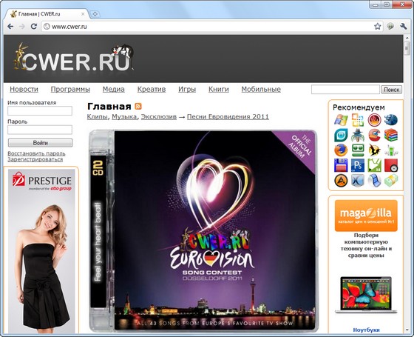Click the forward navigation arrow
Viewport: 414px width, 337px height.
coord(22,27)
